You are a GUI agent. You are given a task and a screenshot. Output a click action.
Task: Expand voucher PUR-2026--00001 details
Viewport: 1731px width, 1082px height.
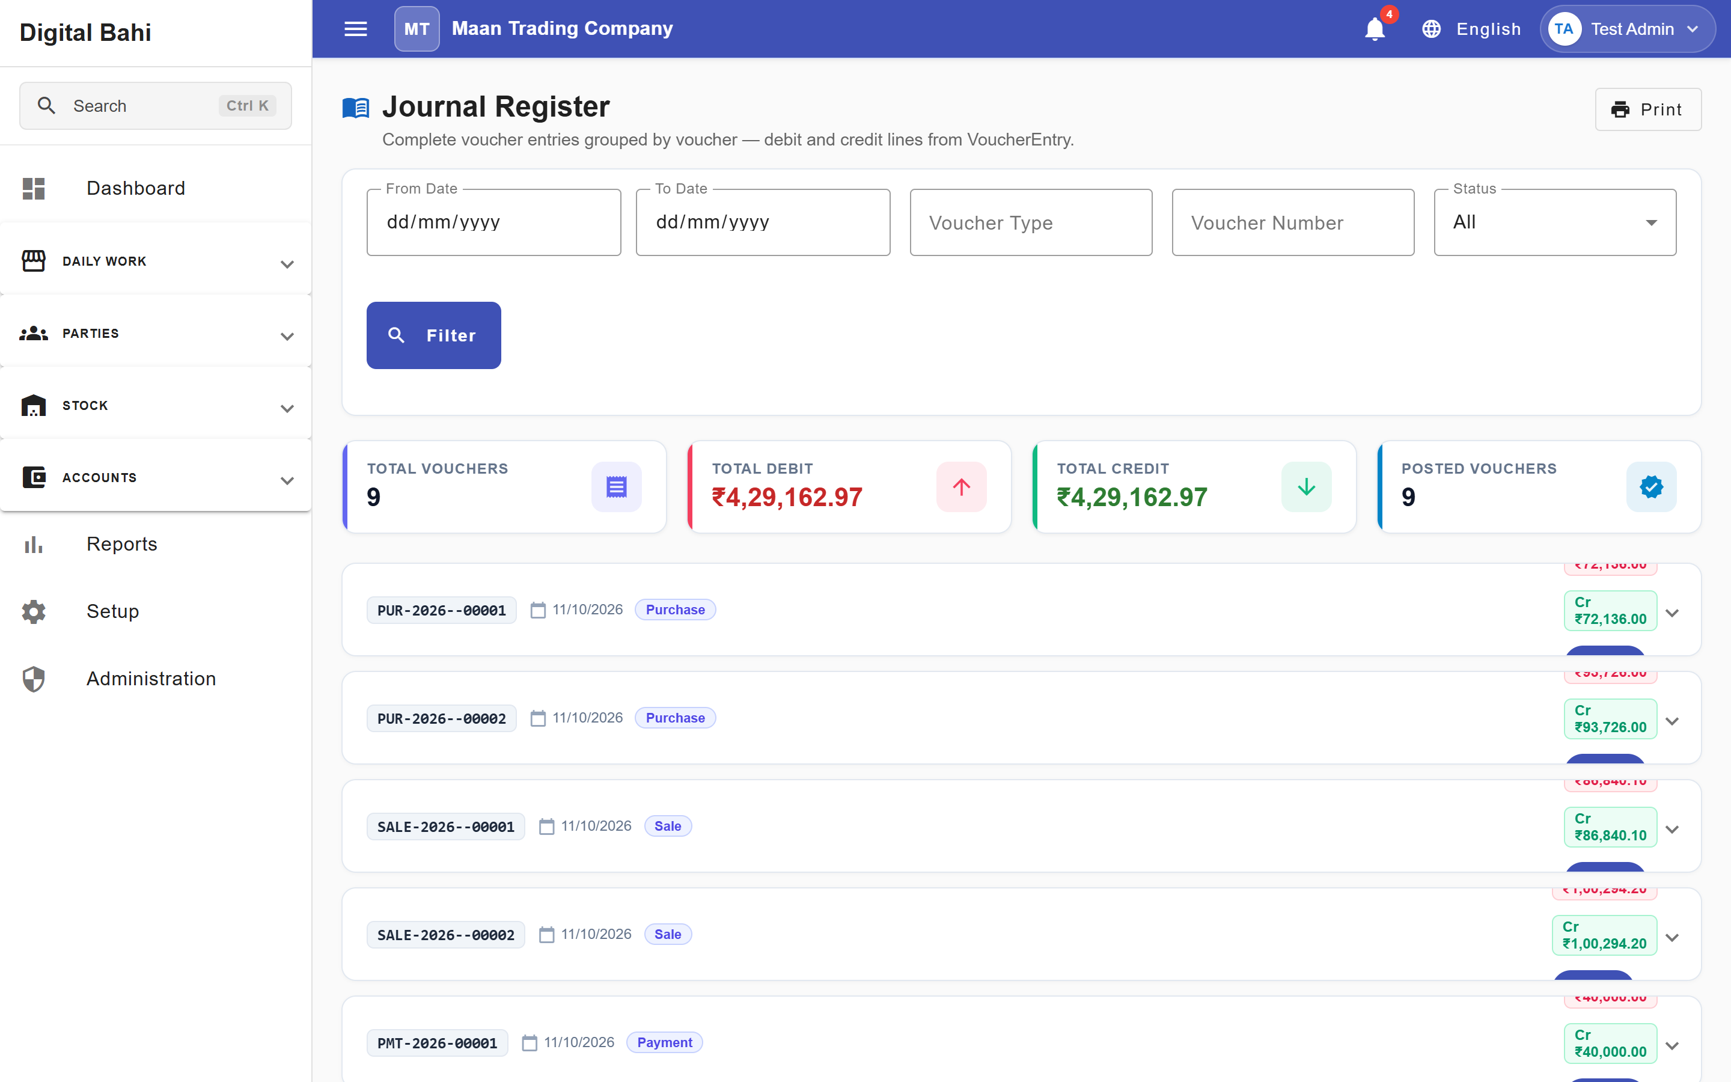[1671, 613]
